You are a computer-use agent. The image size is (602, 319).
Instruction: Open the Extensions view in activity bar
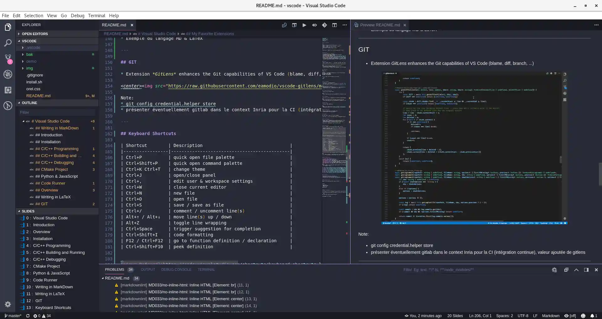(x=8, y=90)
